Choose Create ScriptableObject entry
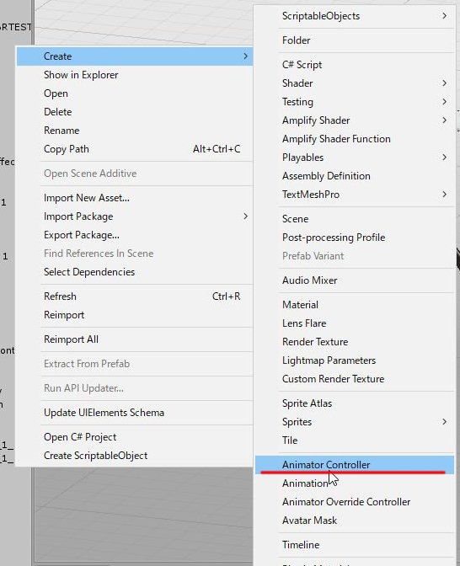Screen dimensions: 460x566 (135, 456)
